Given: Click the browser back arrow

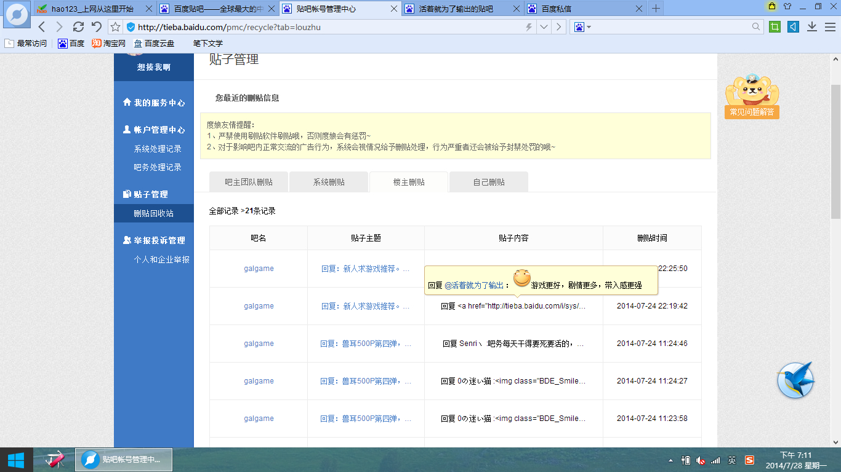Looking at the screenshot, I should click(x=42, y=27).
